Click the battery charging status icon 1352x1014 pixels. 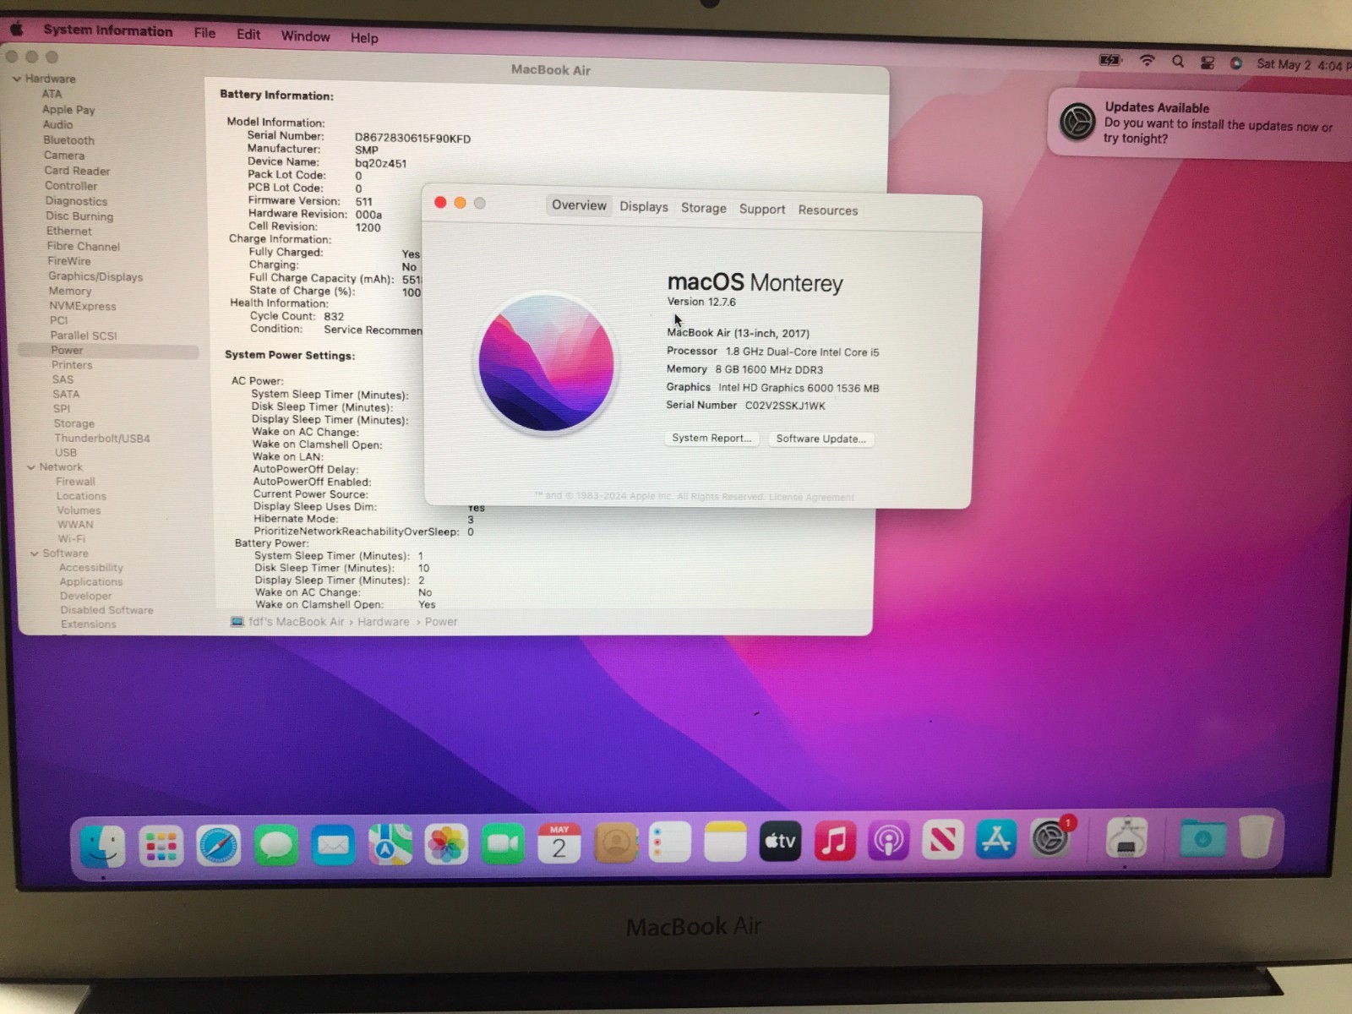tap(1109, 60)
